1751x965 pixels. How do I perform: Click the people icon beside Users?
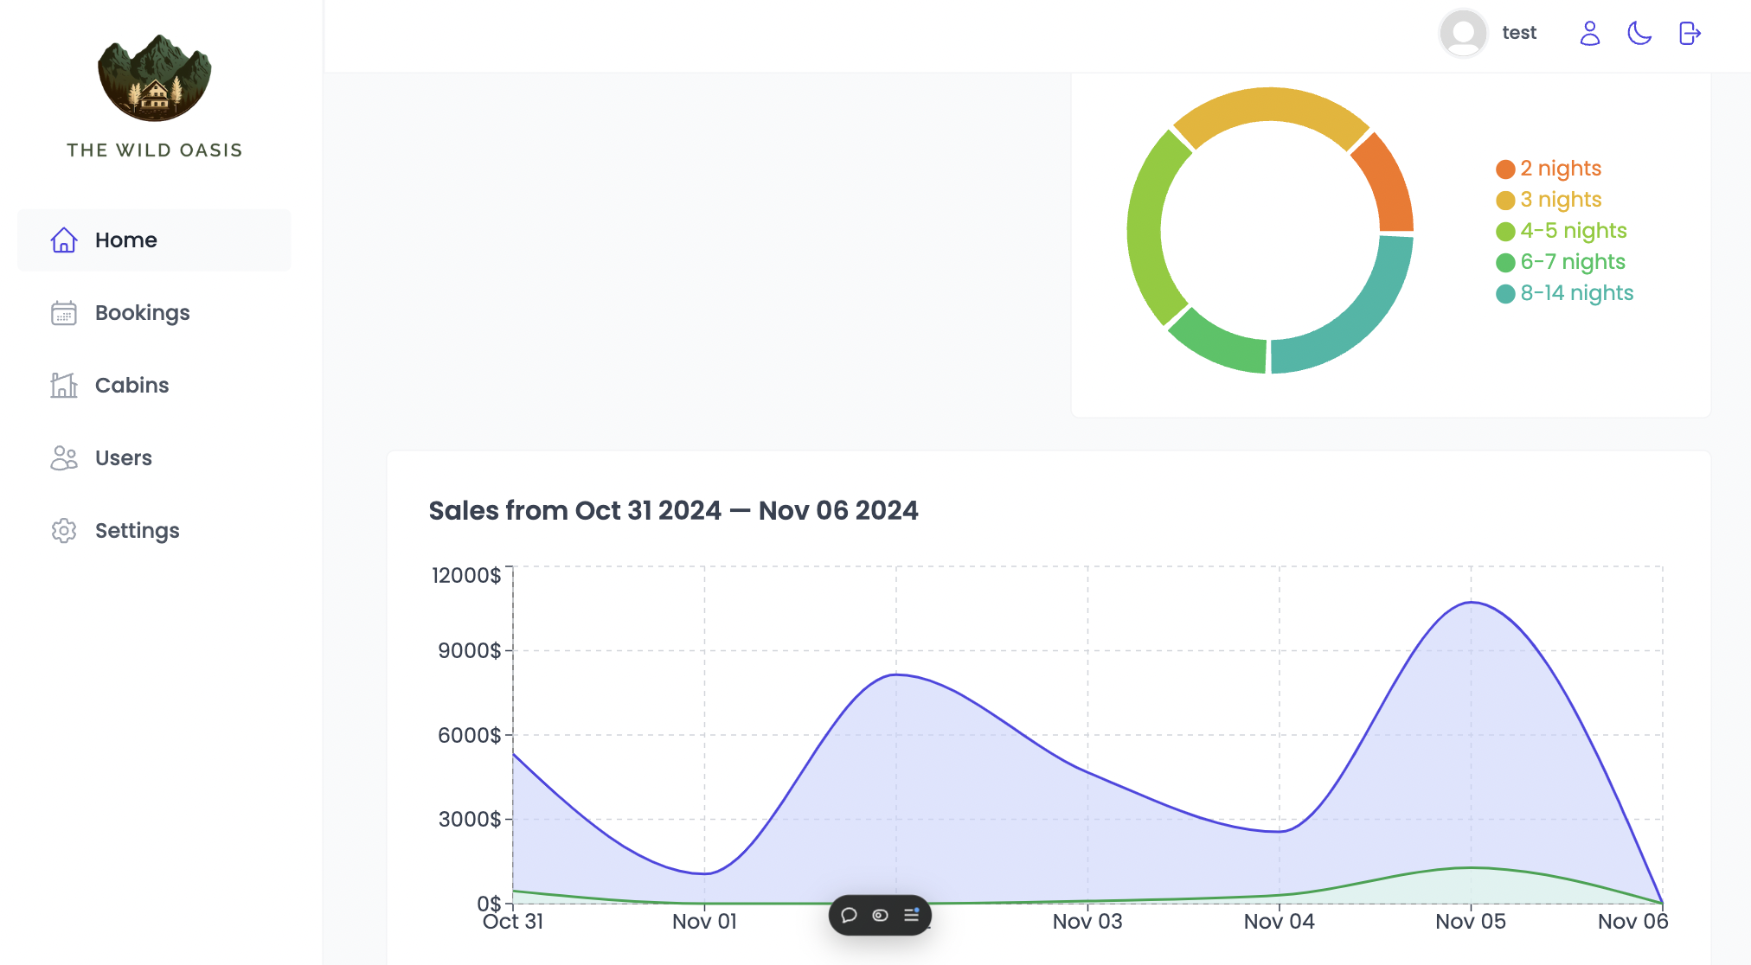click(64, 457)
